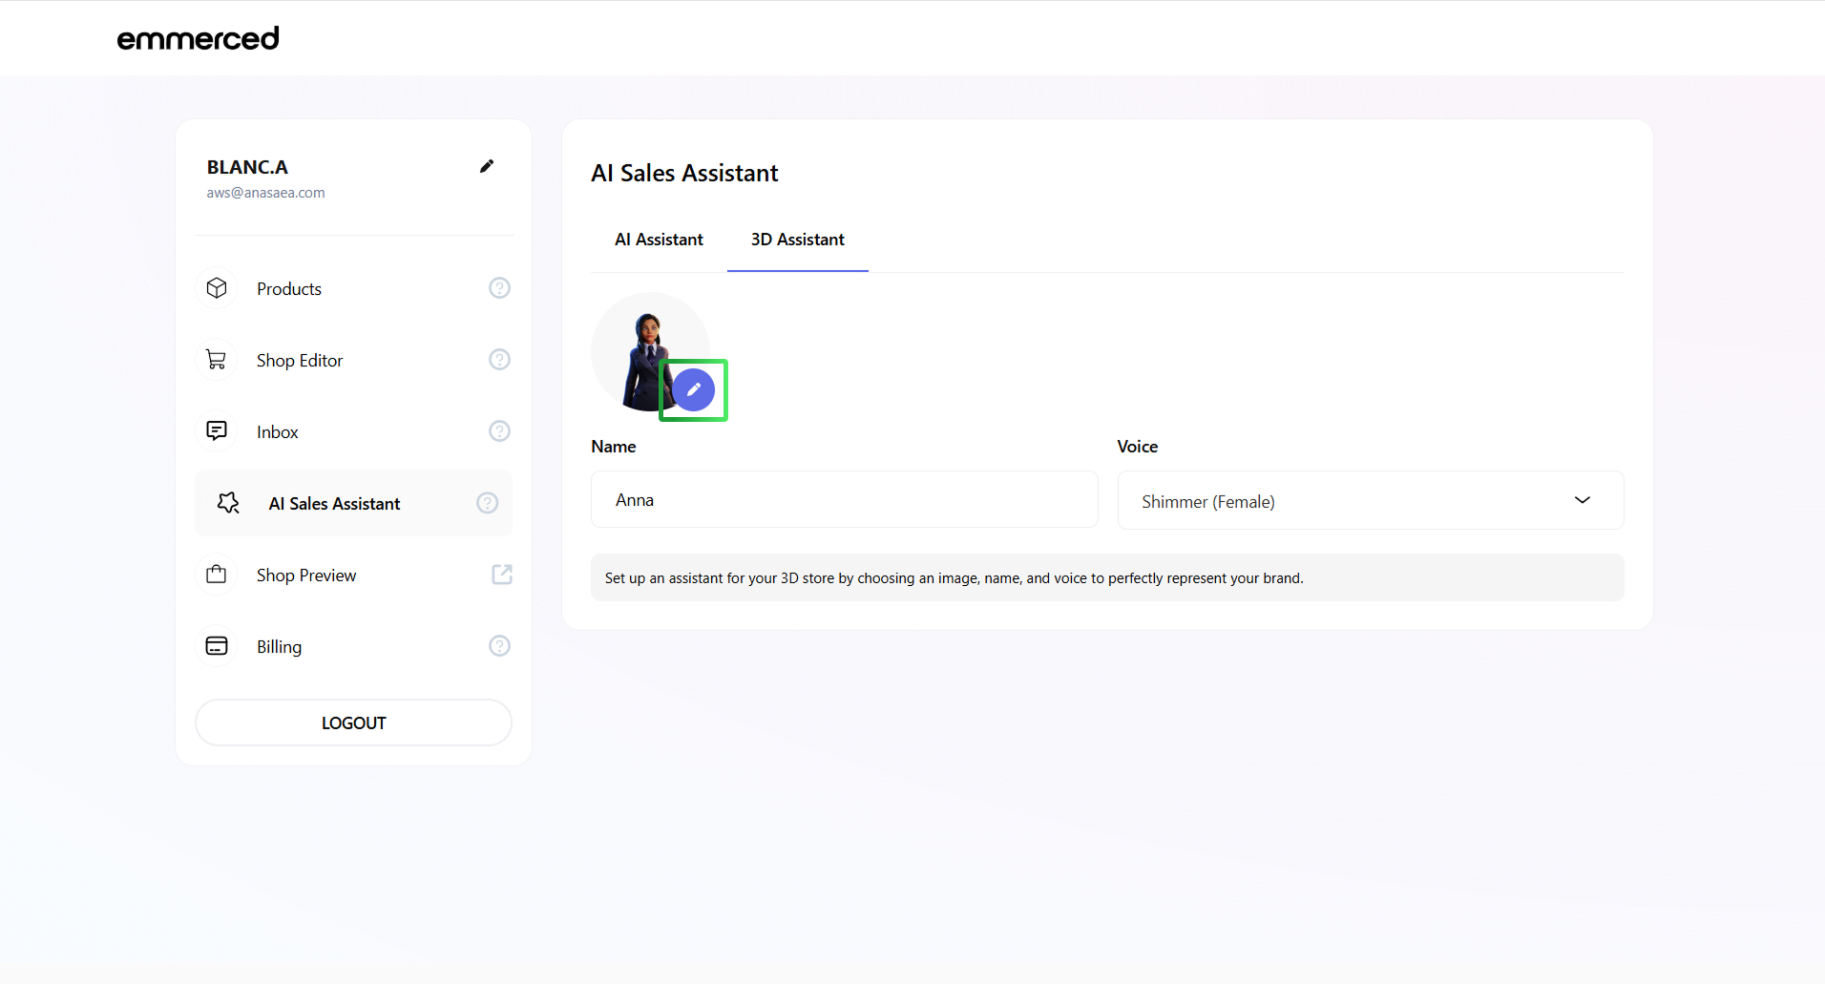
Task: Click the Products help question mark icon
Action: click(x=499, y=288)
